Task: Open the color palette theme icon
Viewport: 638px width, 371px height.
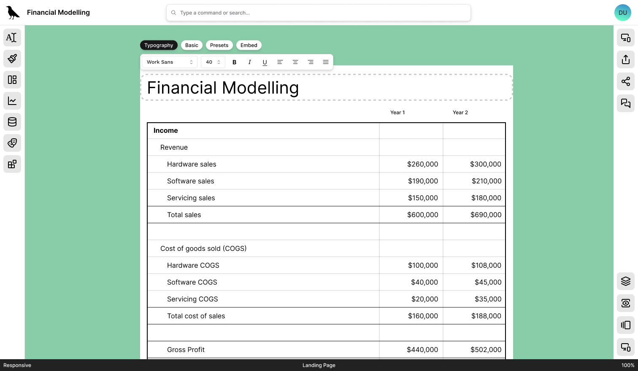Action: [x=12, y=143]
